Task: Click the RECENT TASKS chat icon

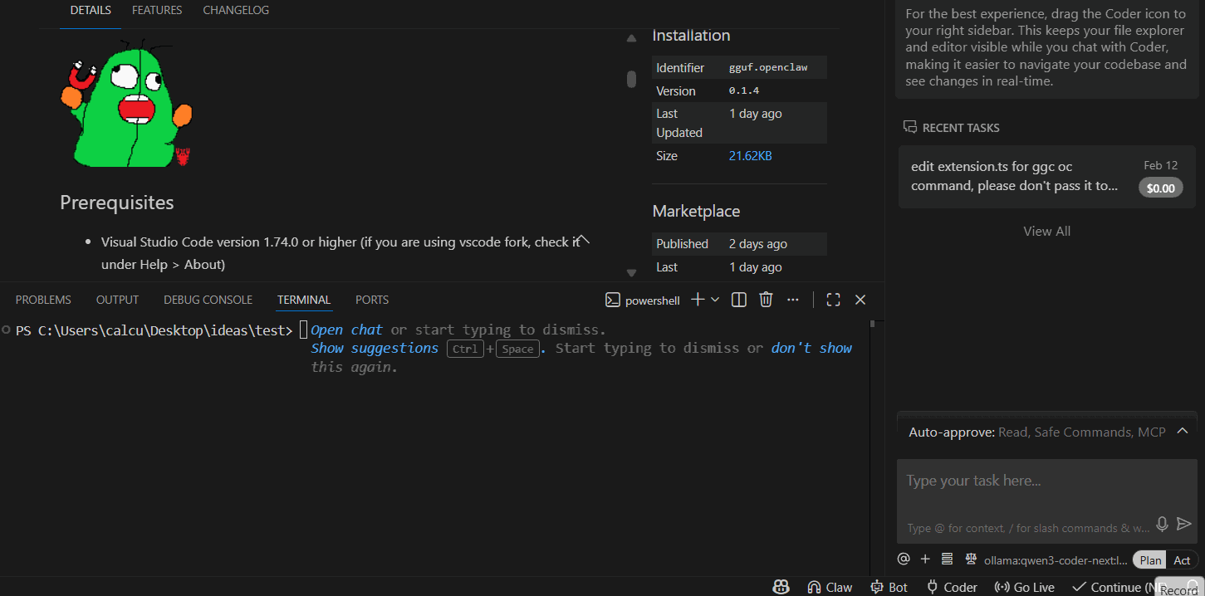Action: tap(909, 127)
